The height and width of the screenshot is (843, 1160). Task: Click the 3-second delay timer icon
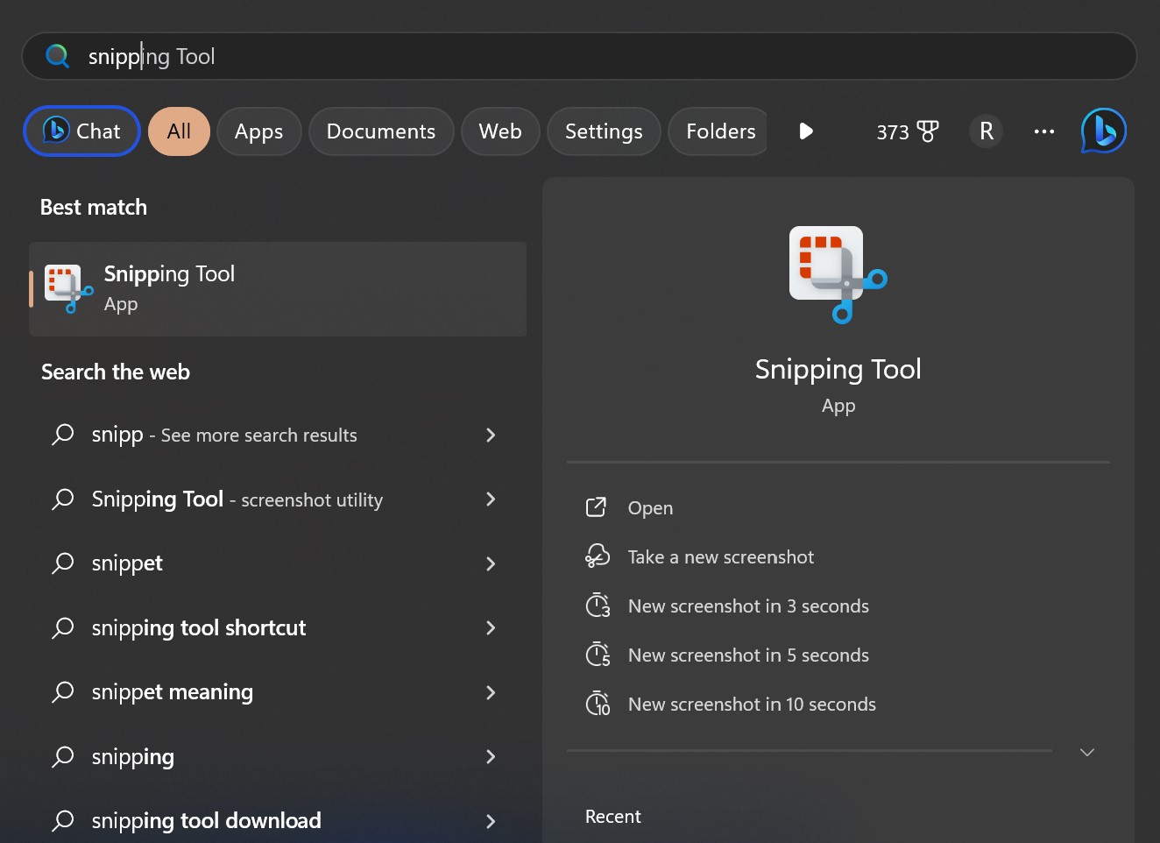click(598, 605)
